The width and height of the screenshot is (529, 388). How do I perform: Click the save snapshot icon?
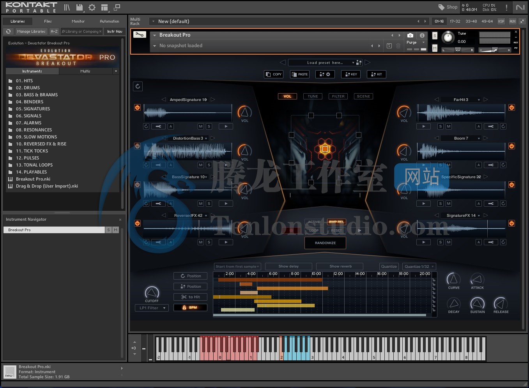coord(389,46)
